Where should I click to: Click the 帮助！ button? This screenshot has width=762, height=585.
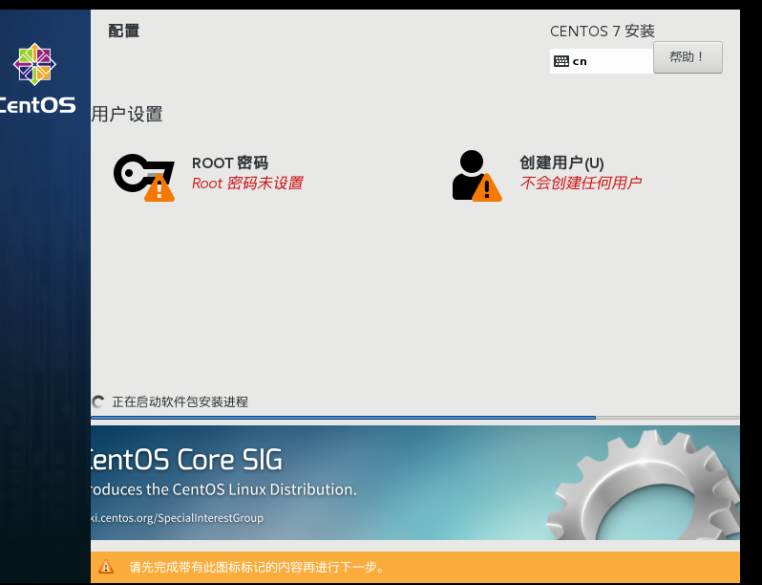(x=688, y=57)
